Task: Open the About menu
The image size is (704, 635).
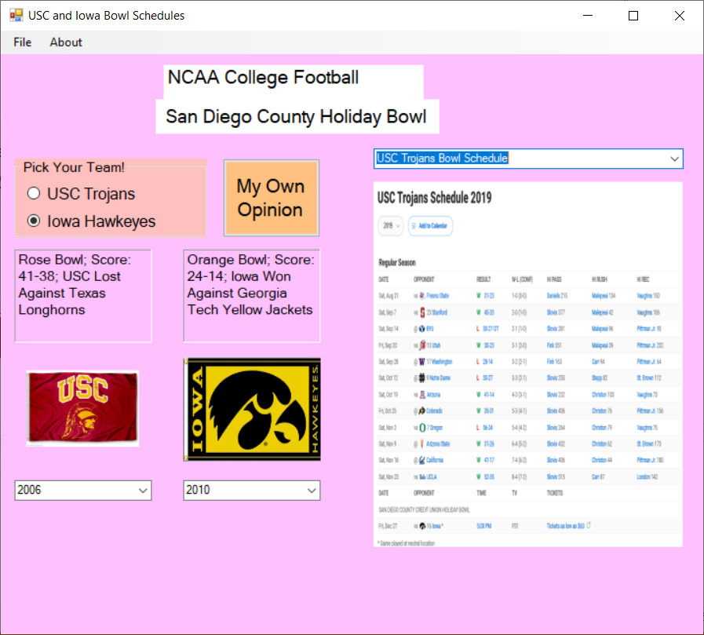Action: (66, 42)
